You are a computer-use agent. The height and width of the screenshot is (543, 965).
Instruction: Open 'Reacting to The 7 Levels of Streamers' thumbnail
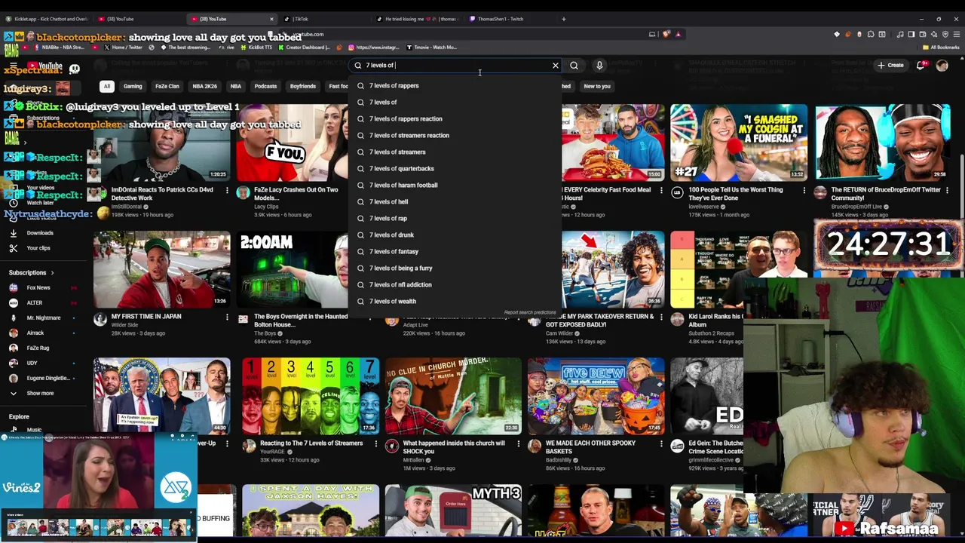click(x=311, y=396)
